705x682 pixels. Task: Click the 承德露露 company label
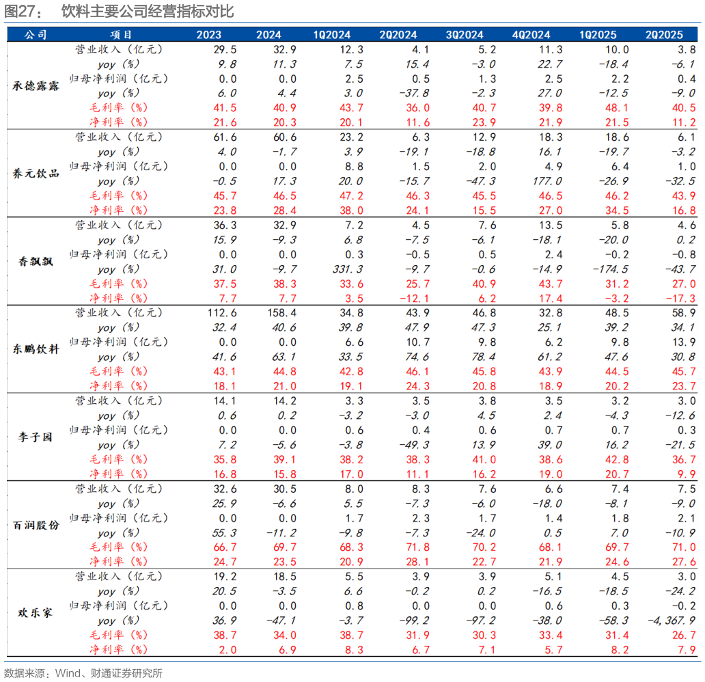(36, 85)
